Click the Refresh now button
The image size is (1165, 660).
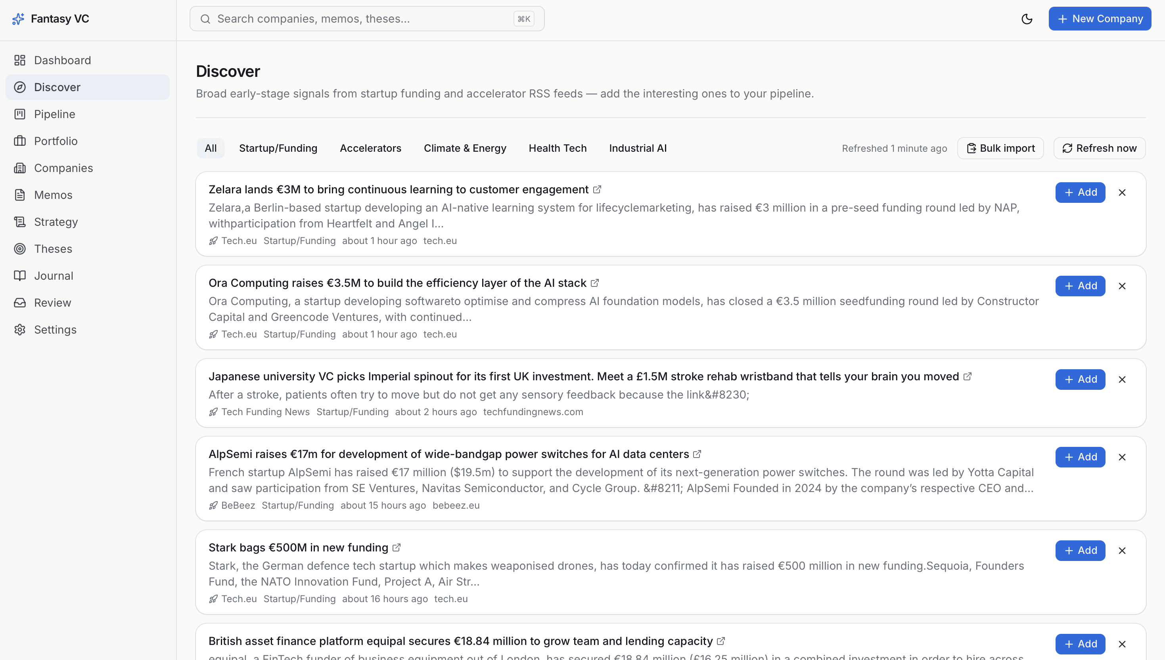(1100, 148)
